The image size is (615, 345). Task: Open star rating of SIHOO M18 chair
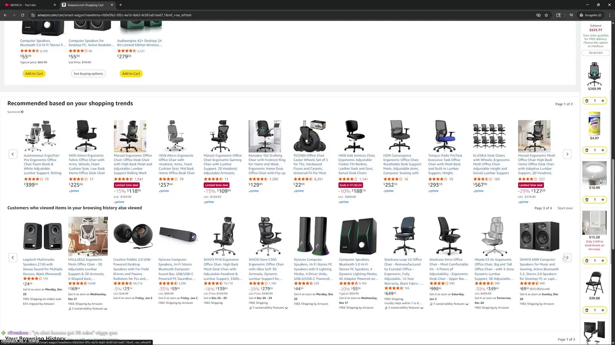[213, 283]
